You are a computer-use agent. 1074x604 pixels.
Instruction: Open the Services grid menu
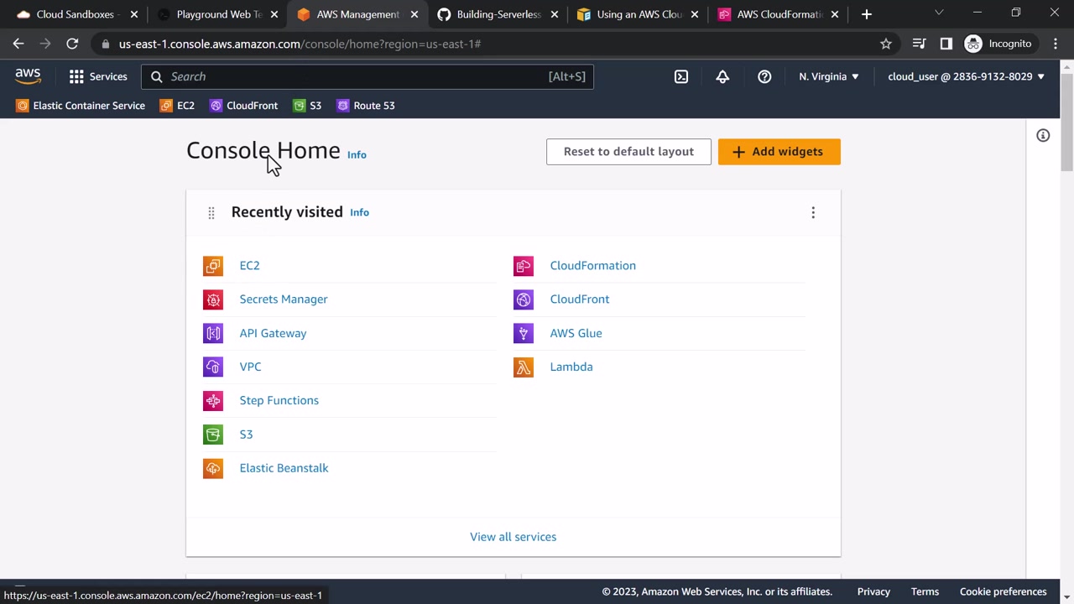pos(98,76)
